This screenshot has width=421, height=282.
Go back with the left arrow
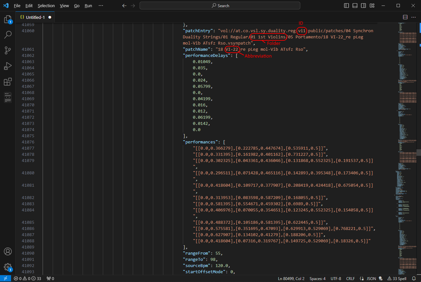[124, 6]
